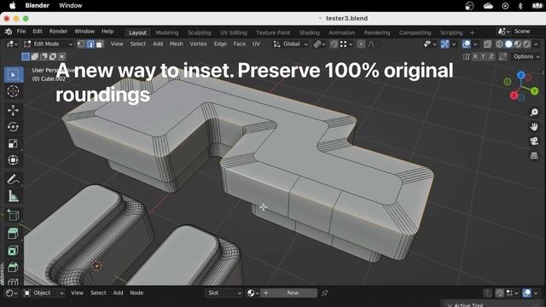Click the Blender logo menu icon

[9, 32]
